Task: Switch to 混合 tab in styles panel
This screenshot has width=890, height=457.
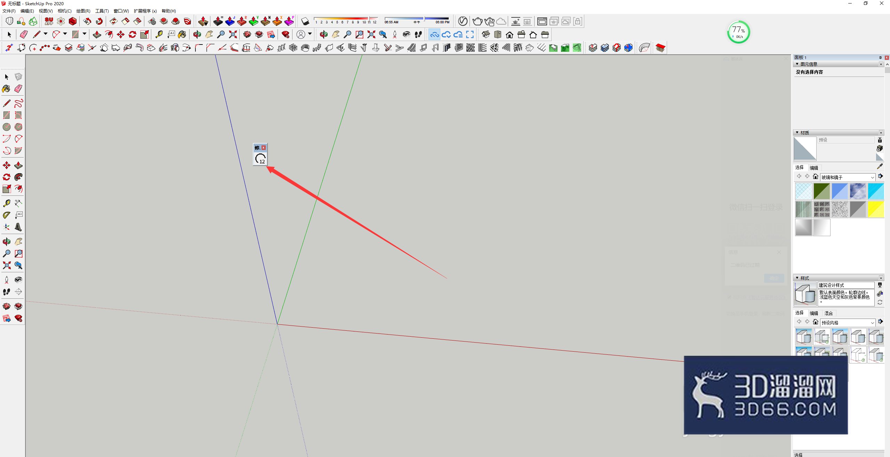Action: click(x=828, y=313)
